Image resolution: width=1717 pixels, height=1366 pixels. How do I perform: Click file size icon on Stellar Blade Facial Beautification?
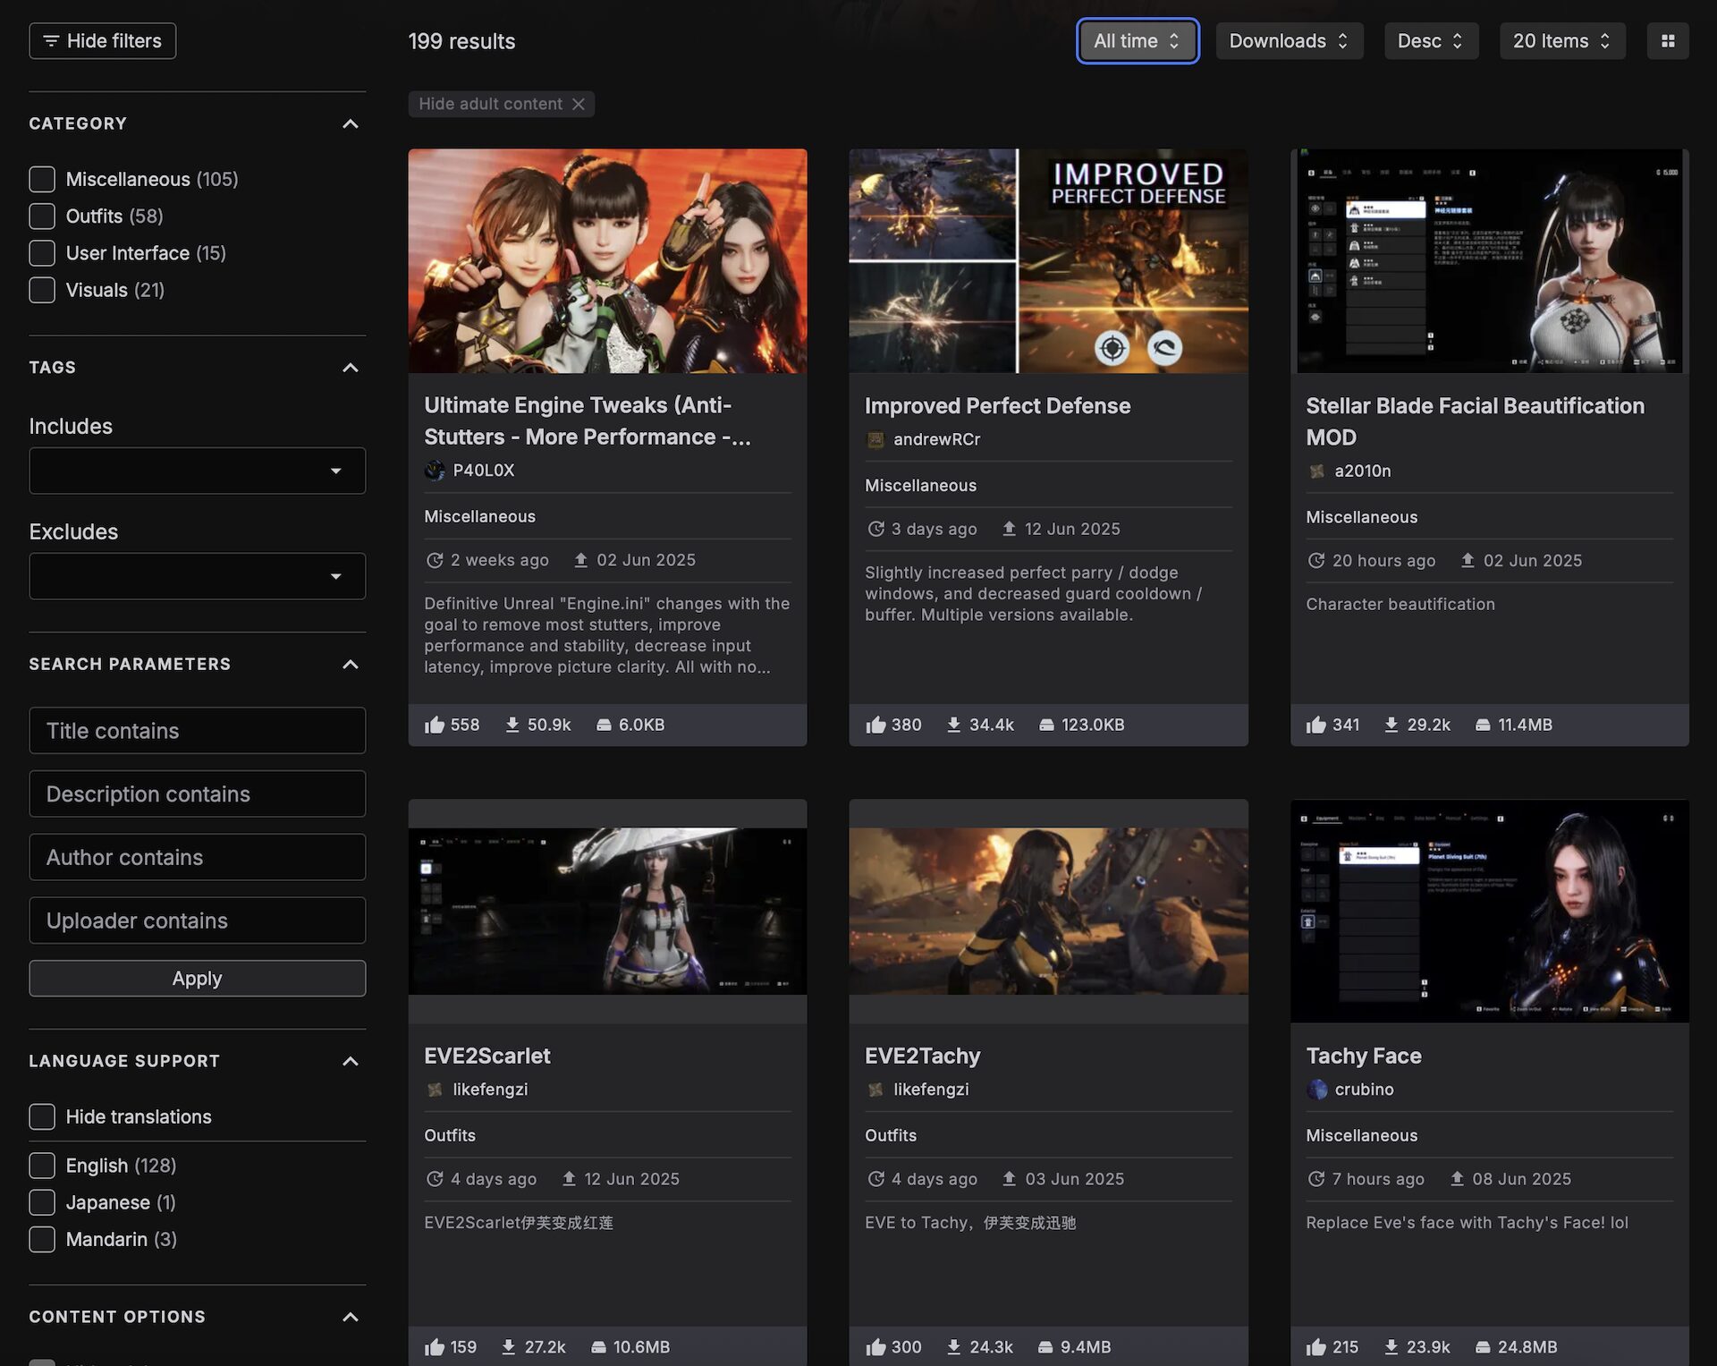(x=1483, y=725)
